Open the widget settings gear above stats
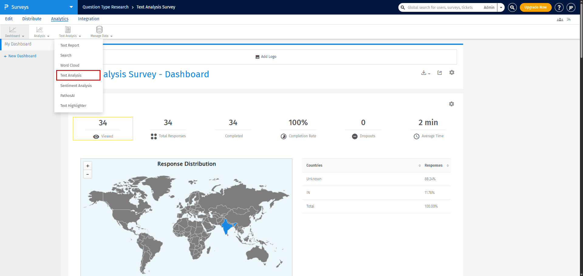 click(452, 104)
